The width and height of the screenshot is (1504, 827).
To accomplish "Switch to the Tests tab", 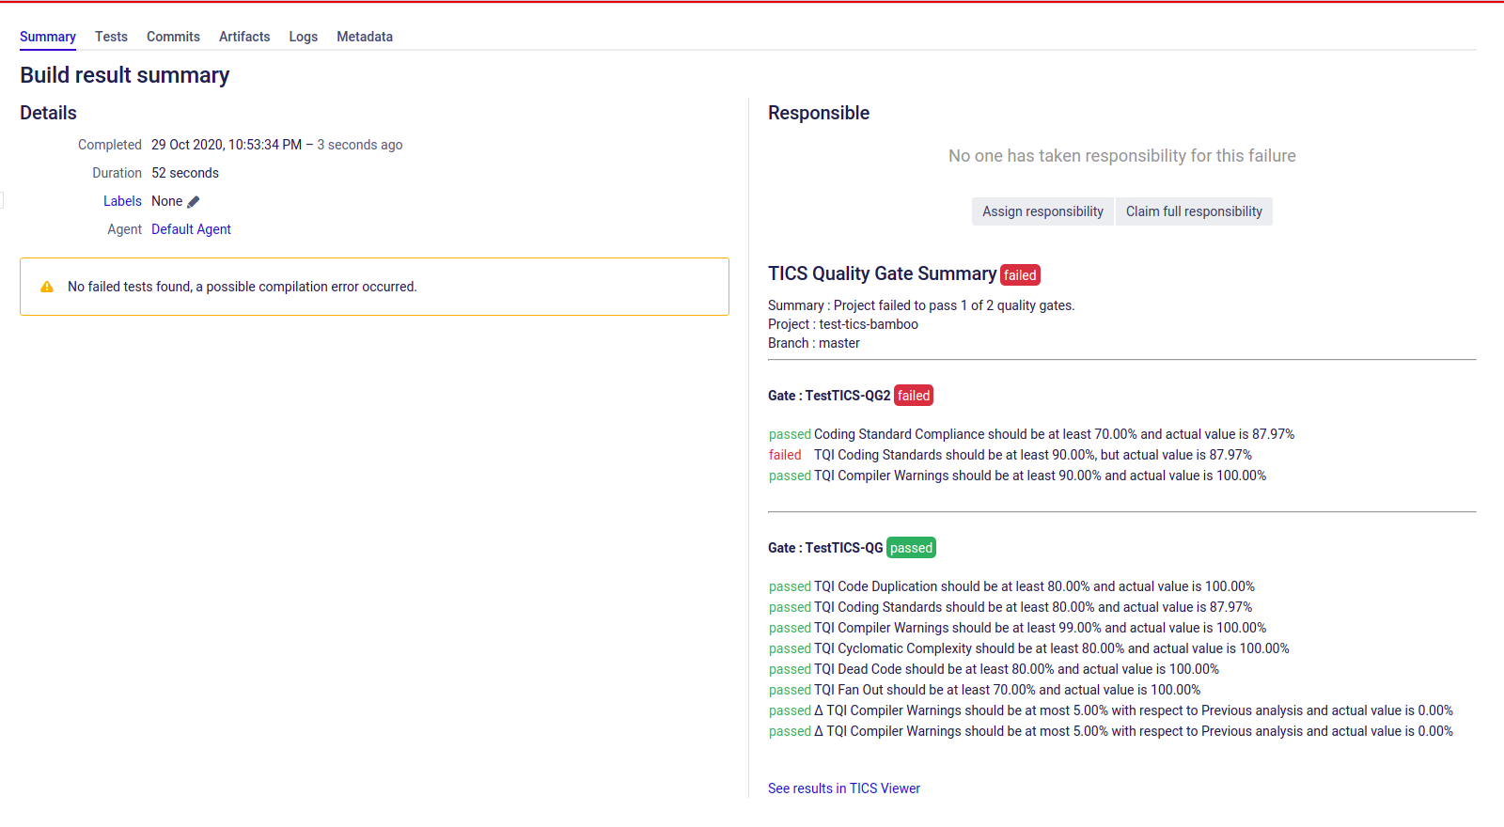I will 111,37.
